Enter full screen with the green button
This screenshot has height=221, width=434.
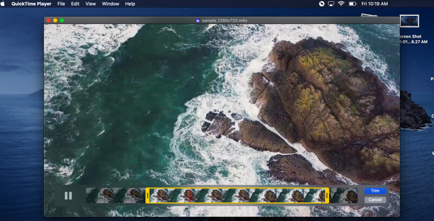click(62, 21)
